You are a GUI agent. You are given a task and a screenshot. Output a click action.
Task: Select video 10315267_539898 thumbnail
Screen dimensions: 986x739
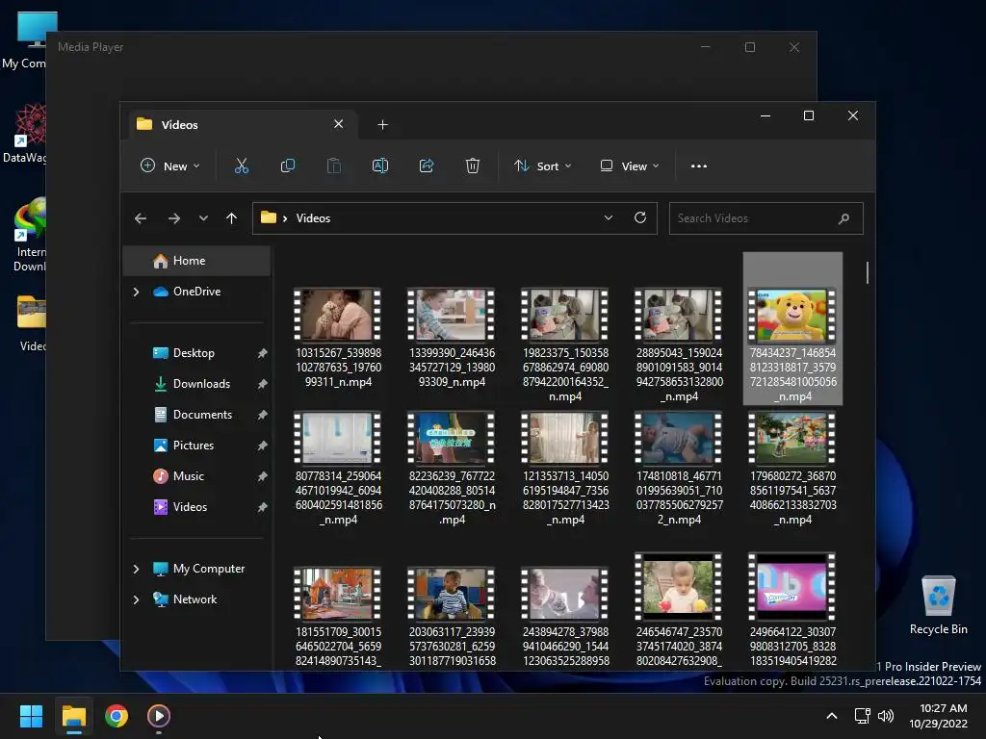[338, 315]
